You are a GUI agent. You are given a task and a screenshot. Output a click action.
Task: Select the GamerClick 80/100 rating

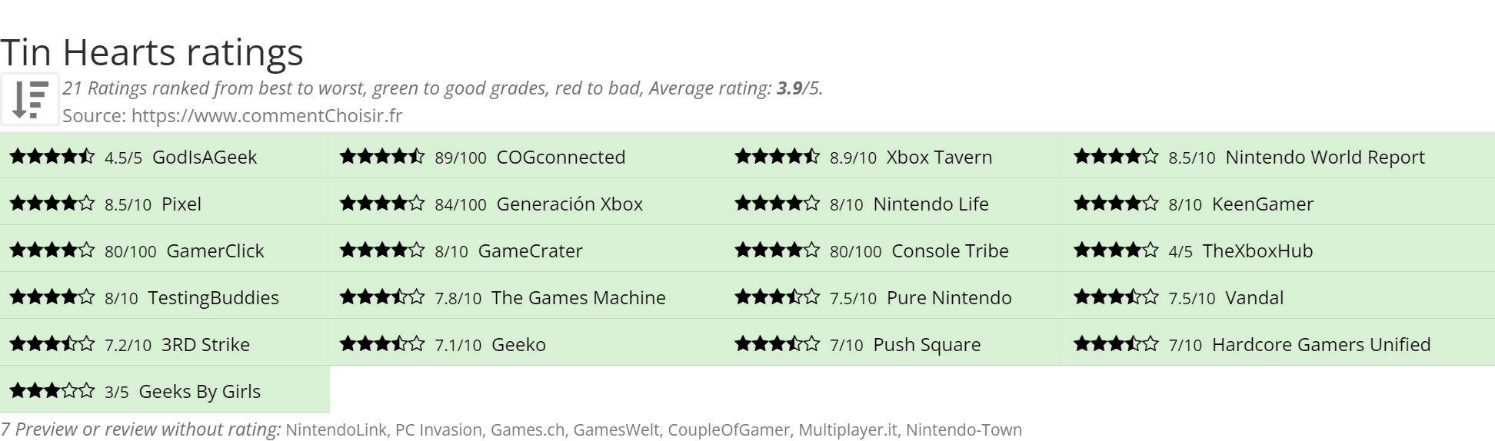click(x=165, y=250)
